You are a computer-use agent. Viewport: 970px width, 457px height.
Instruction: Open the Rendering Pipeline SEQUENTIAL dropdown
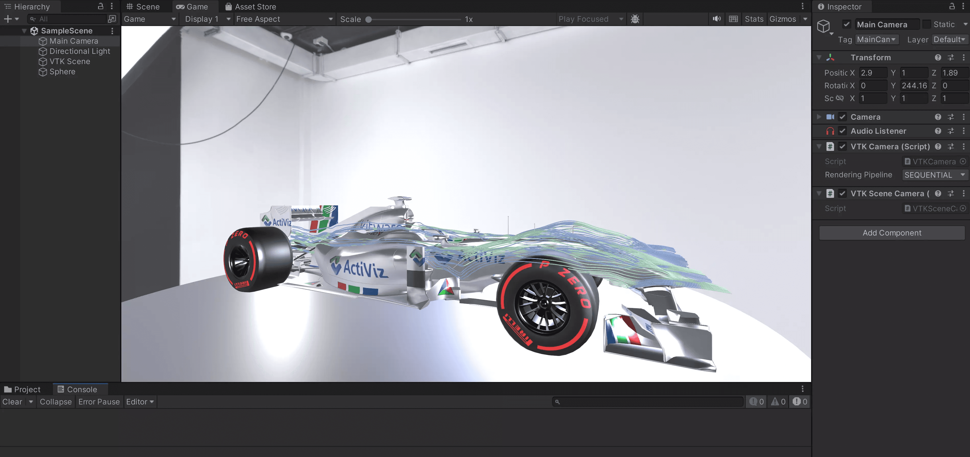click(x=934, y=175)
